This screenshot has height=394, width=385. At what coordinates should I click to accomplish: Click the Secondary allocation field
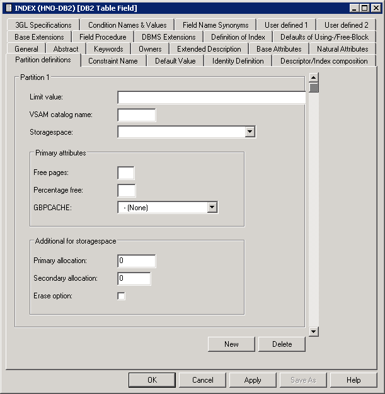point(134,278)
